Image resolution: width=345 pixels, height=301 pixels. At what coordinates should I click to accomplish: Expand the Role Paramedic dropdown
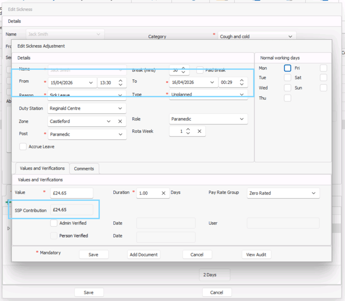[242, 119]
